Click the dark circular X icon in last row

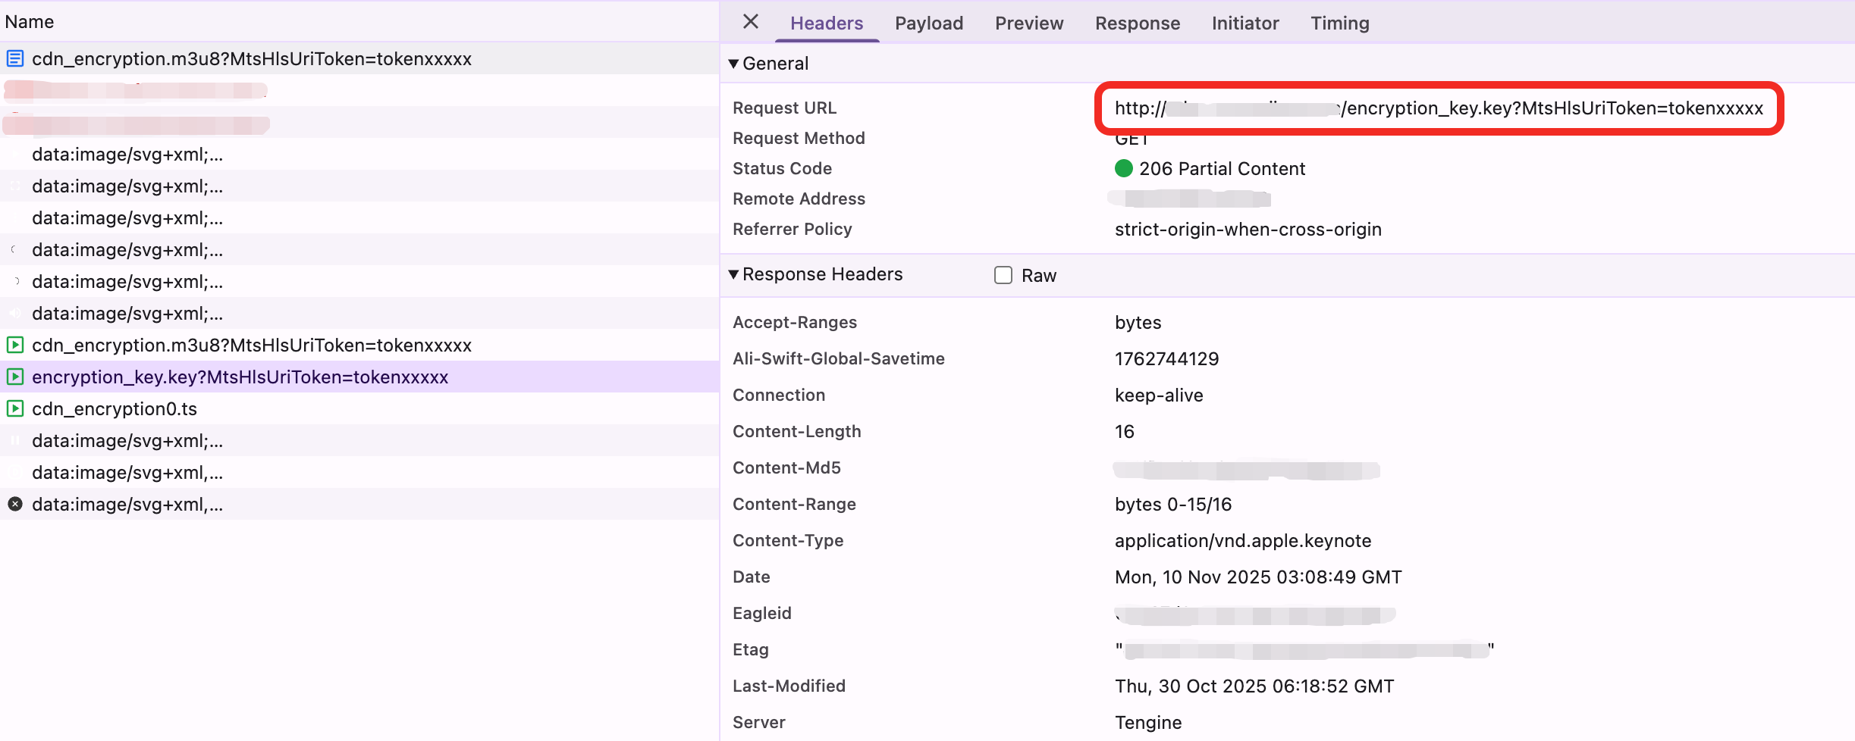[x=15, y=504]
